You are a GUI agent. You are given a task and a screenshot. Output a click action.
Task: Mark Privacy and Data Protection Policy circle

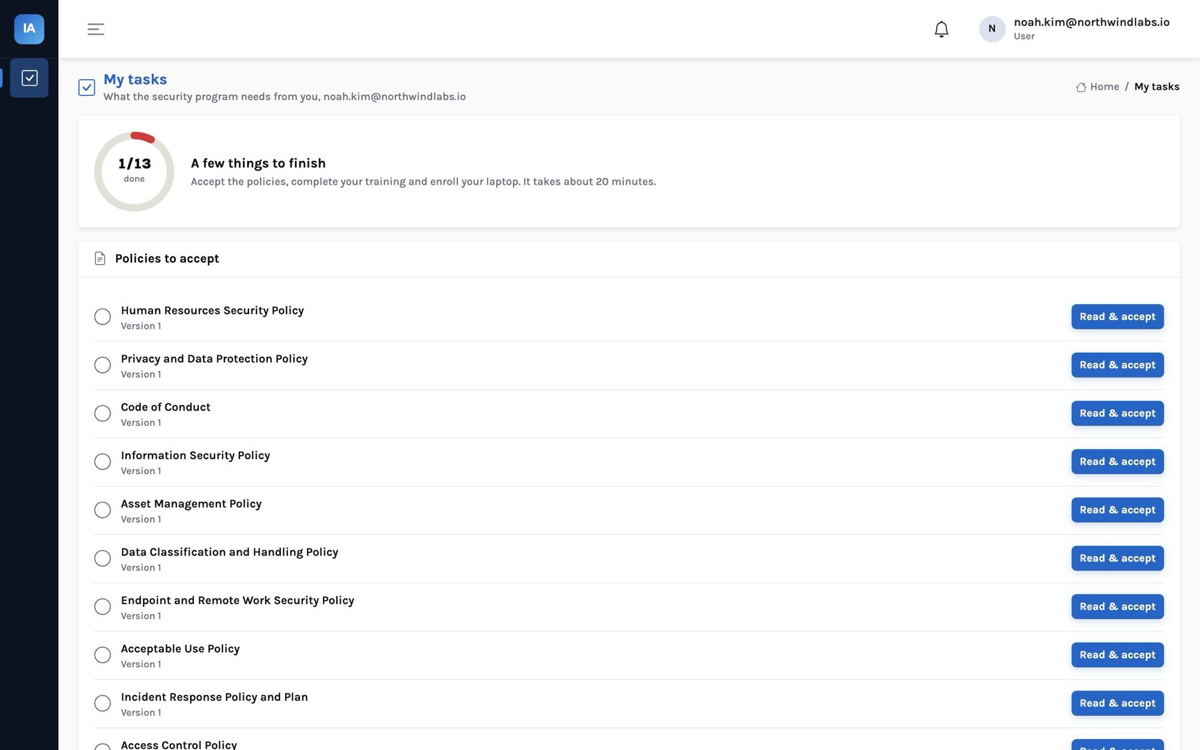point(103,365)
